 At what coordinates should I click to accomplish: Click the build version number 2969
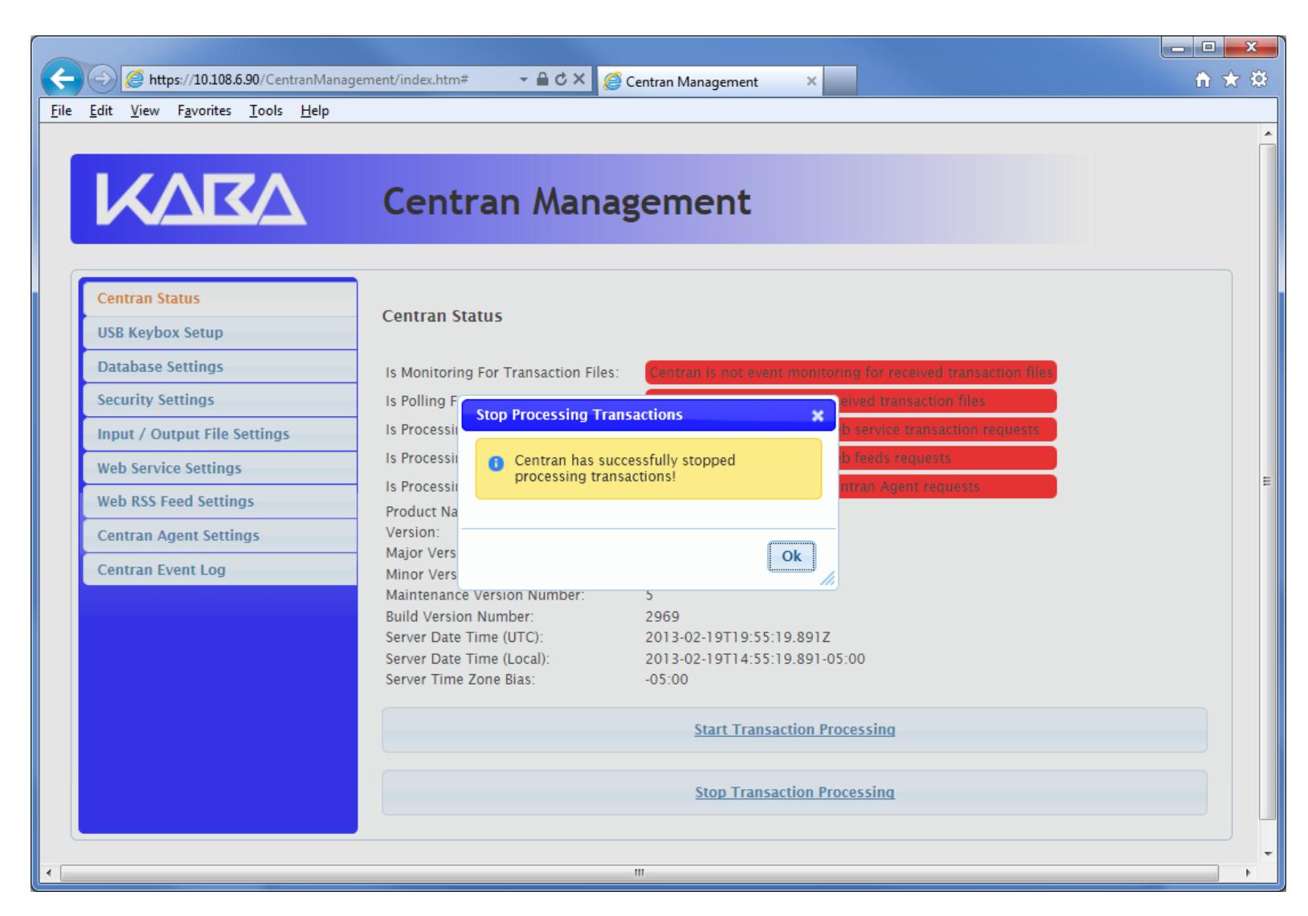(x=662, y=617)
